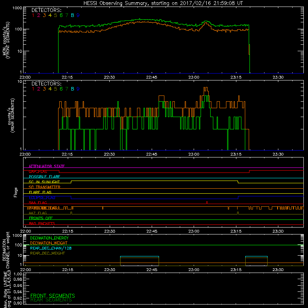The width and height of the screenshot is (308, 308).
Task: Click the SAA_FLAG spike near 23:05
Action: 207,203
